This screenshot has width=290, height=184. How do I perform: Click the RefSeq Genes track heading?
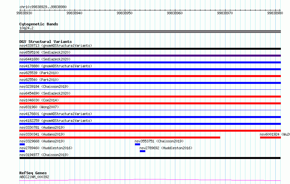33,173
